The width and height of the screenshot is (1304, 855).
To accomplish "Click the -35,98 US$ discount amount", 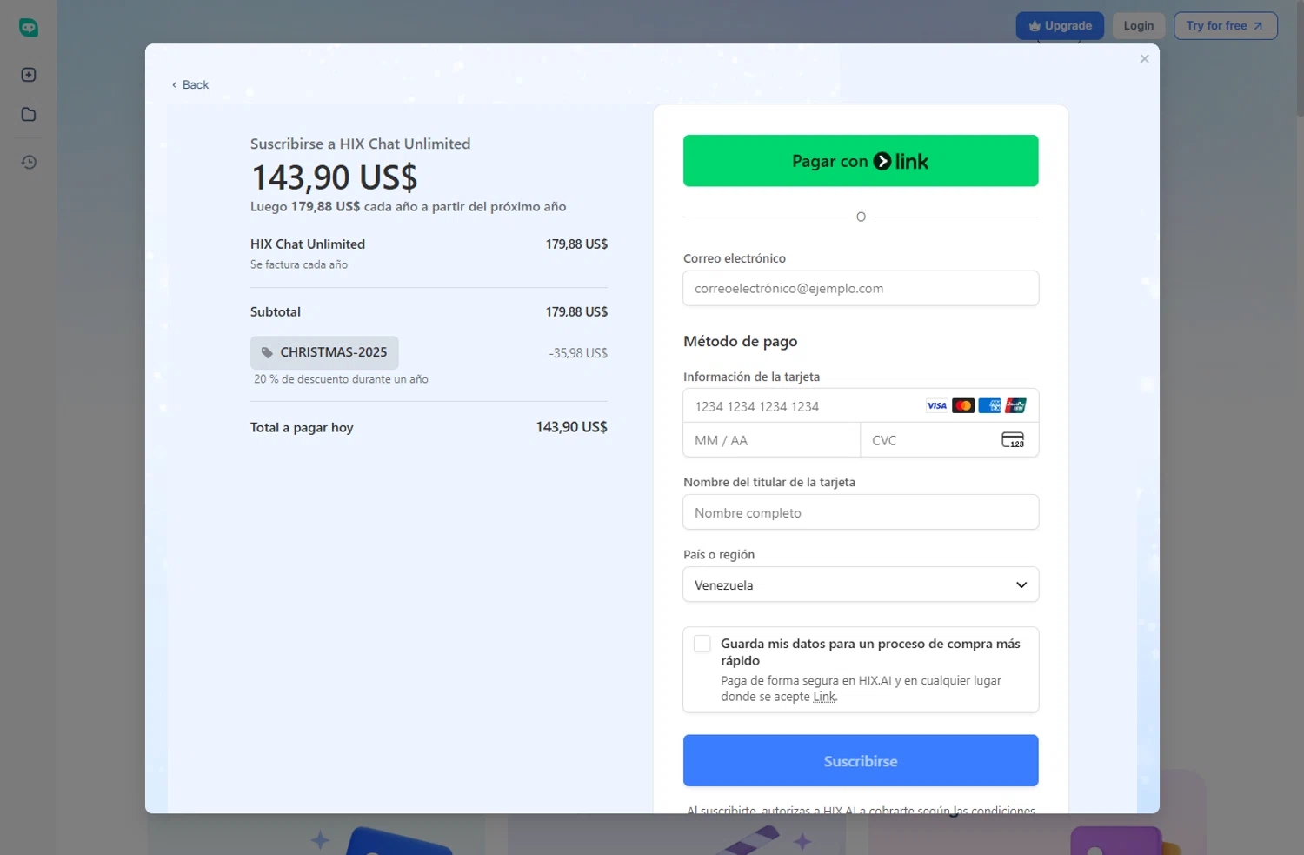I will (x=578, y=353).
